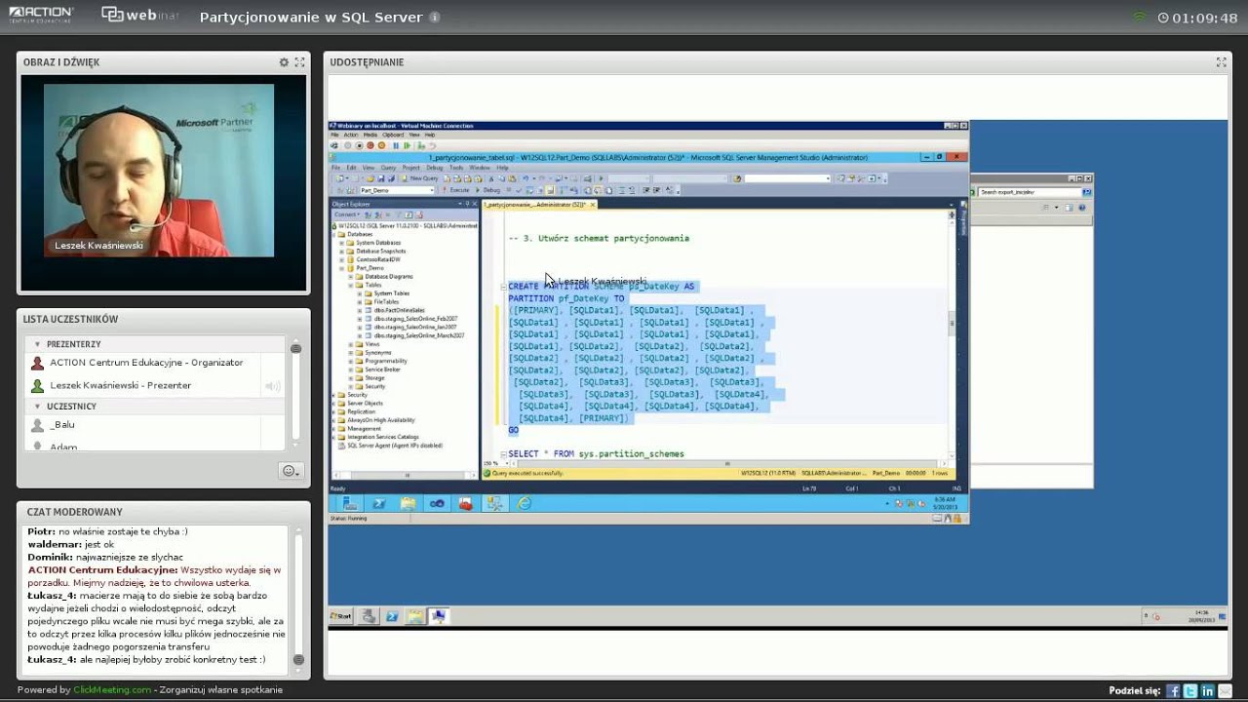Click the info icon beside the webinar title
The height and width of the screenshot is (702, 1248).
coord(434,18)
